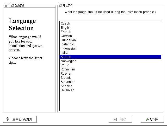Select Russian language entry
167x126 pixels.
tap(66, 74)
